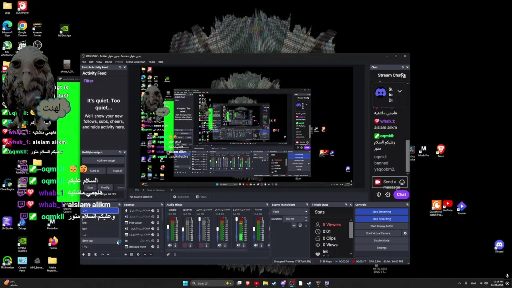This screenshot has height=288, width=512.
Task: Click the Stop Recording button
Action: coord(382,219)
